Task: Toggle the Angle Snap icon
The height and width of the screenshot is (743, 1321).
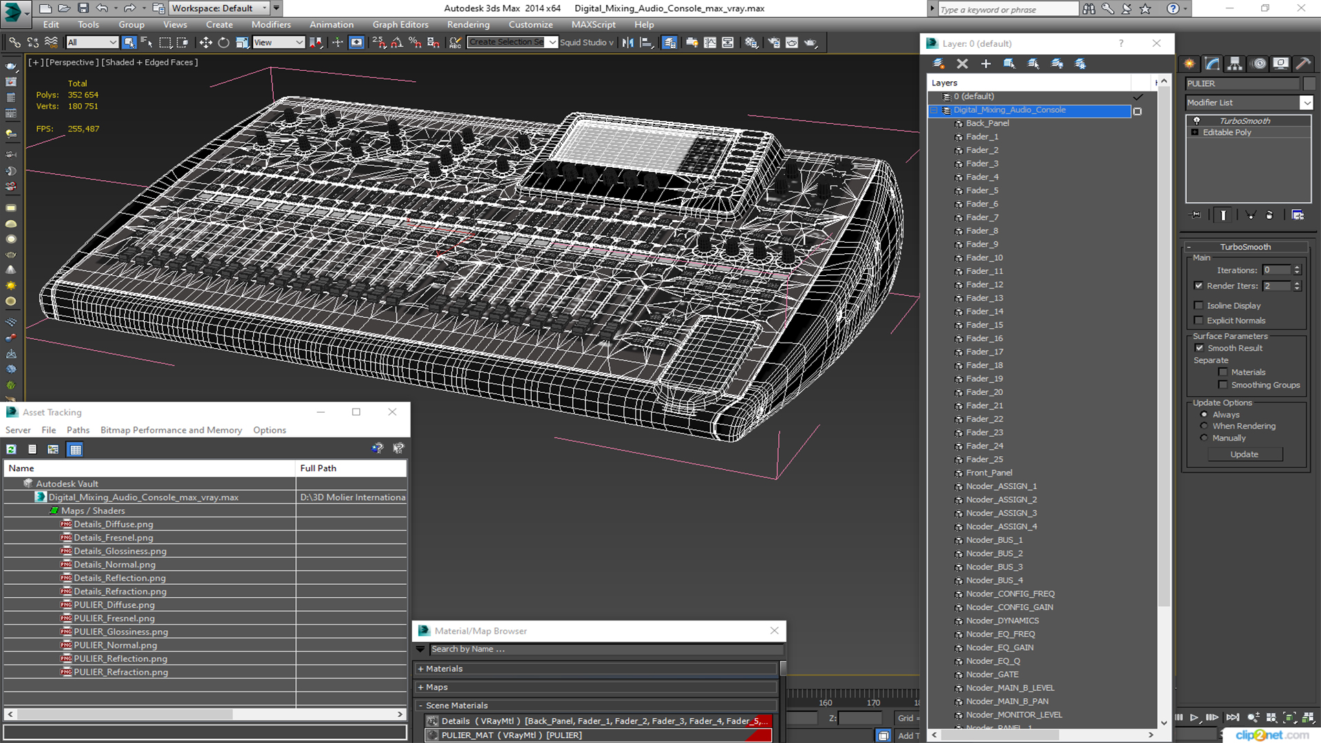Action: [x=397, y=43]
